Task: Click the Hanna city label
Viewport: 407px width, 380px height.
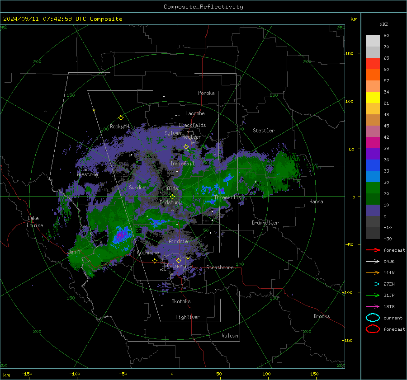Action: [x=316, y=202]
